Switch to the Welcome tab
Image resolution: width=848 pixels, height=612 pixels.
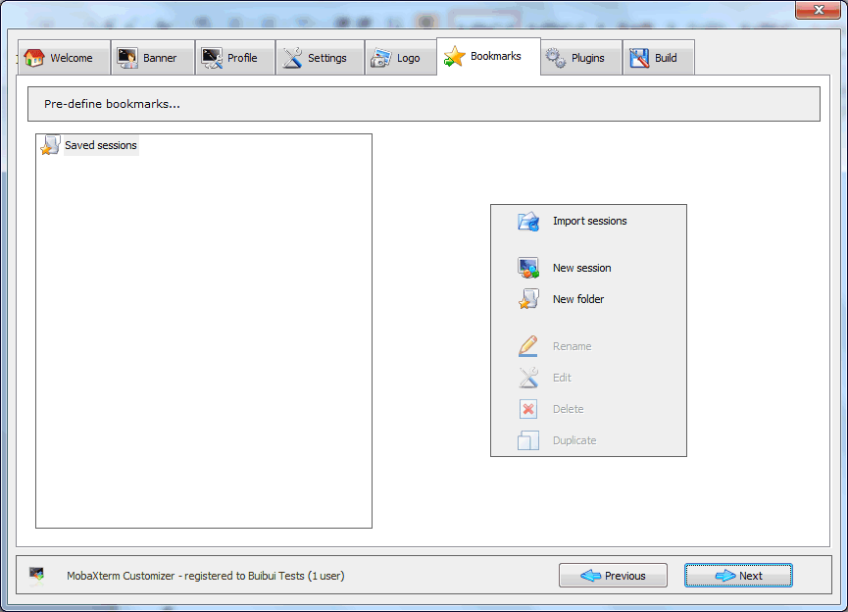click(x=64, y=57)
